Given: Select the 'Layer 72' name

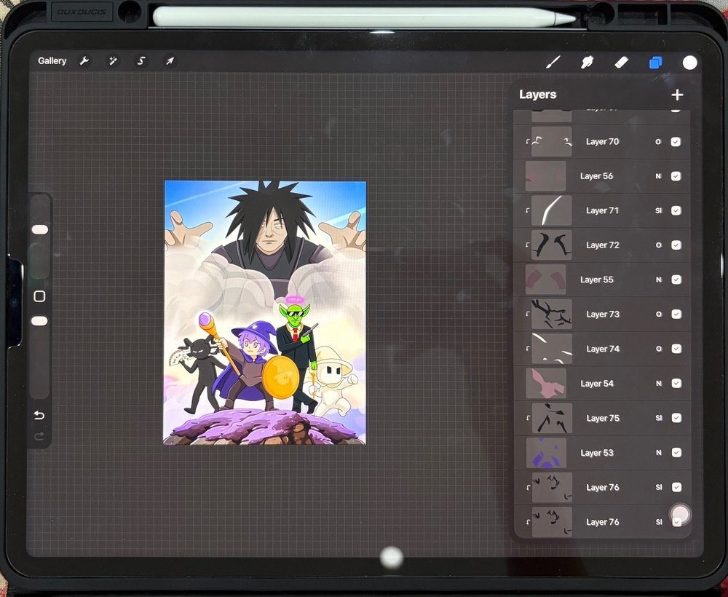Looking at the screenshot, I should tap(603, 245).
